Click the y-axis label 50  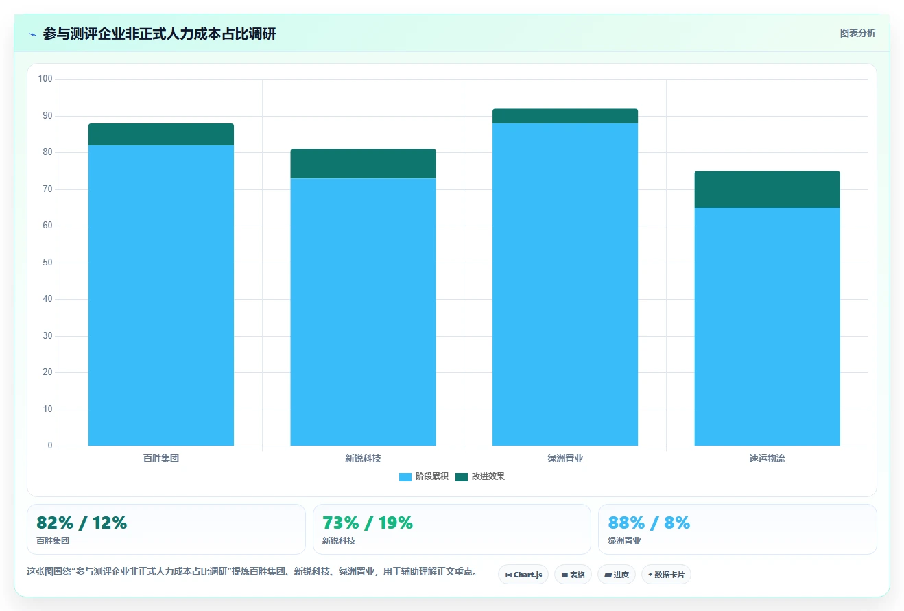tap(47, 263)
